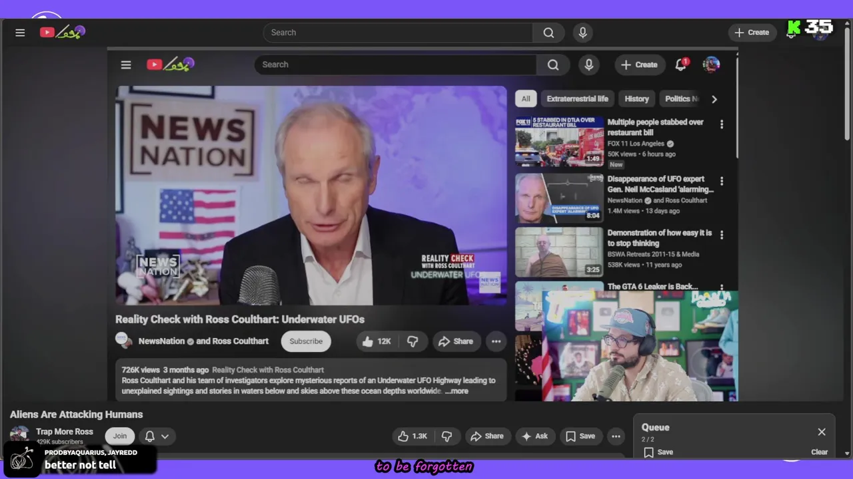The width and height of the screenshot is (853, 479).
Task: Like Aliens Are Attacking Humans video (1.3K)
Action: (413, 436)
